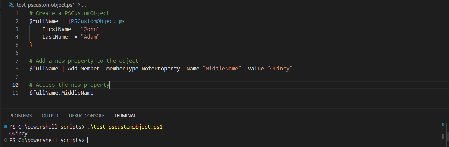Click line number 11 in the gutter

[15, 93]
